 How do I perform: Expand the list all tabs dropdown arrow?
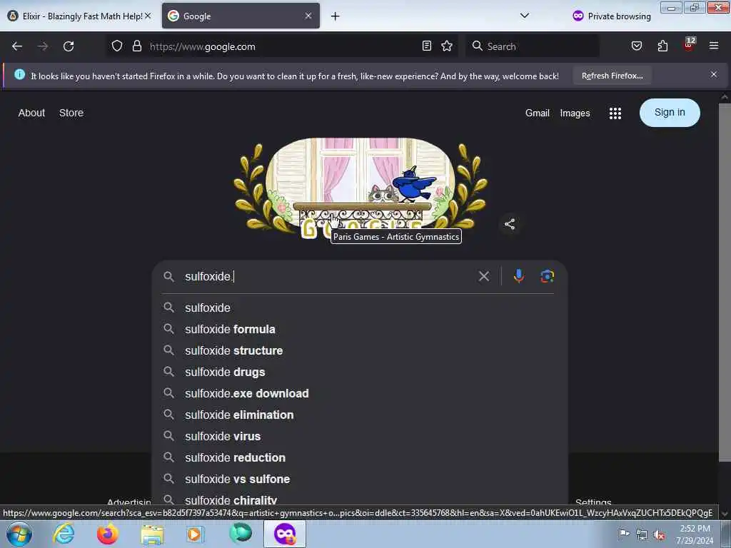[x=525, y=16]
